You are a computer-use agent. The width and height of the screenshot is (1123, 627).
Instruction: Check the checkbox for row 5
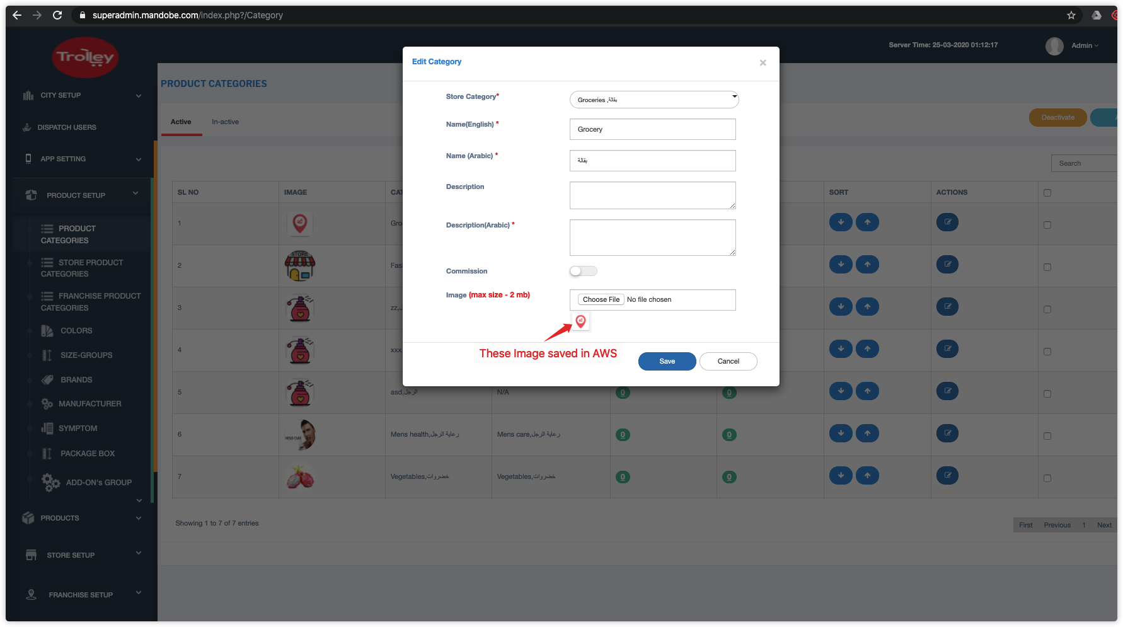click(x=1047, y=394)
